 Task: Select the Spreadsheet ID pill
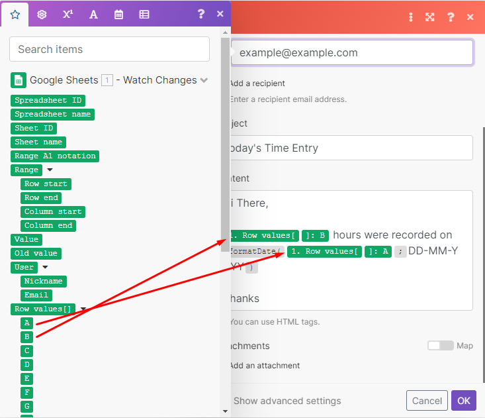[x=48, y=100]
